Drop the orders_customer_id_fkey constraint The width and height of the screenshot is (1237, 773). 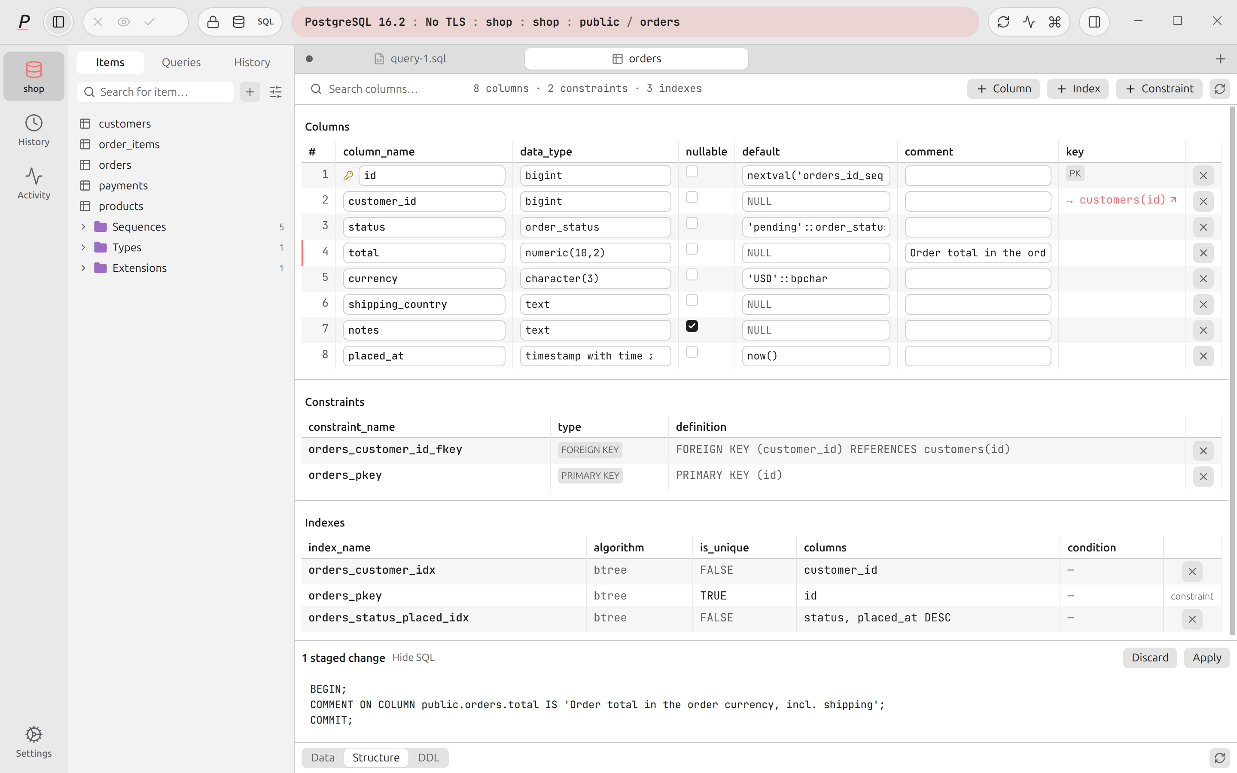(1203, 451)
